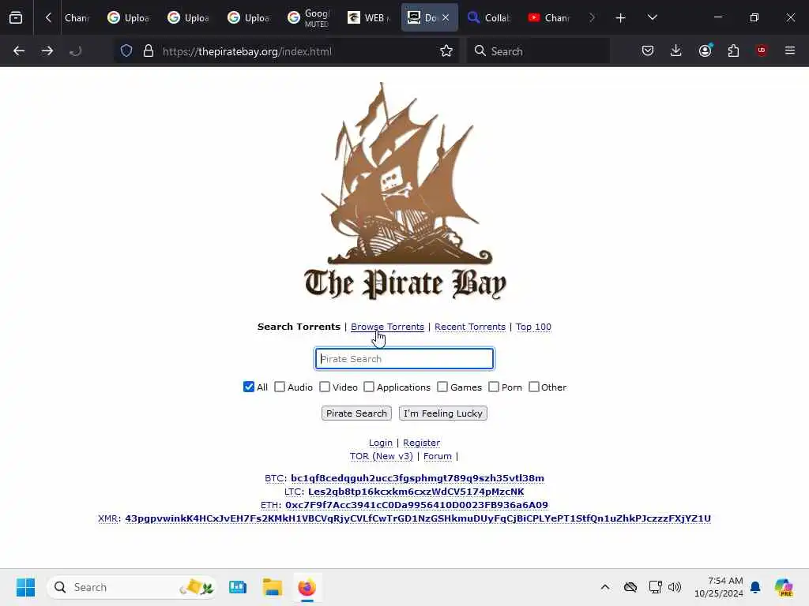Click the browser Search box

(x=539, y=51)
